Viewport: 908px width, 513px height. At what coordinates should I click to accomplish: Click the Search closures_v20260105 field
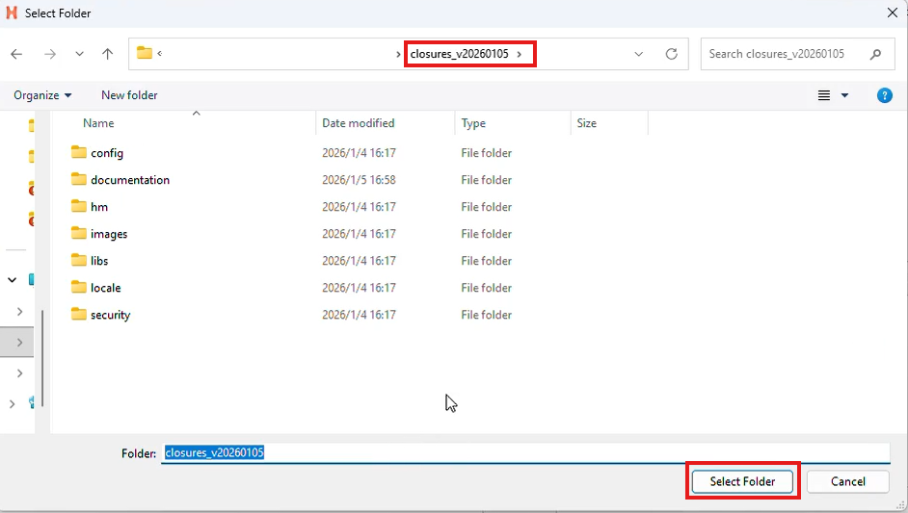click(797, 54)
